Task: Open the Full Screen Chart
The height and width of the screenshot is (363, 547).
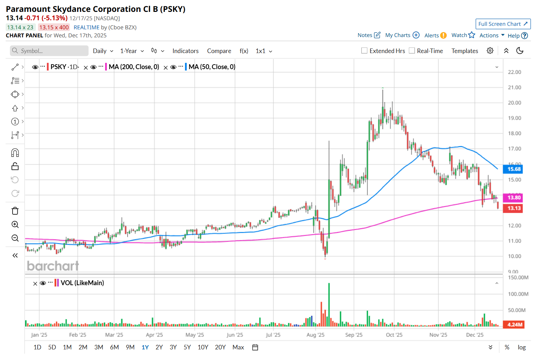Action: [503, 24]
